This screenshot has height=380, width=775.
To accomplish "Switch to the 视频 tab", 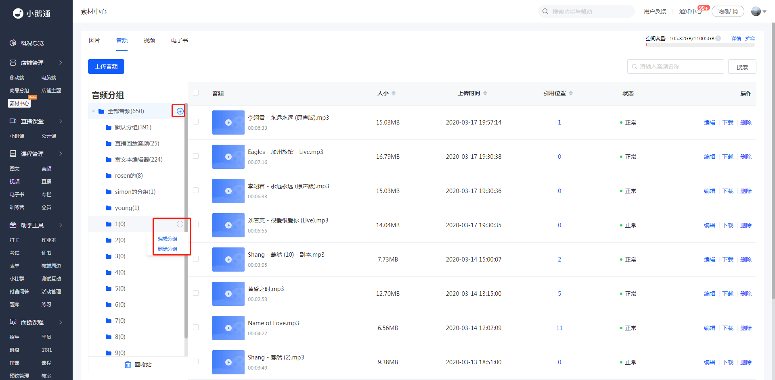I will click(149, 40).
